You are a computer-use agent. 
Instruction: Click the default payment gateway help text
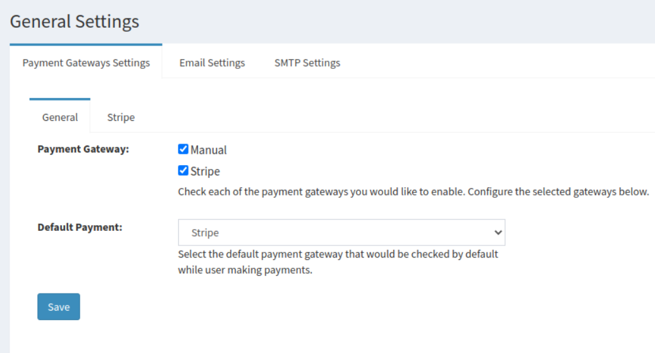coord(338,254)
